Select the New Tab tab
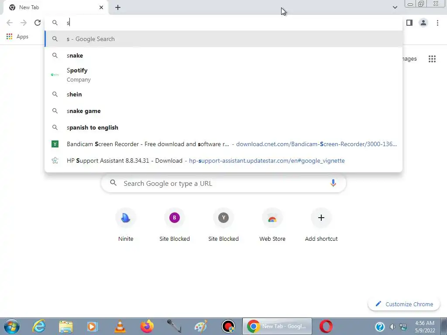Viewport: 447px width, 335px height. click(x=55, y=7)
